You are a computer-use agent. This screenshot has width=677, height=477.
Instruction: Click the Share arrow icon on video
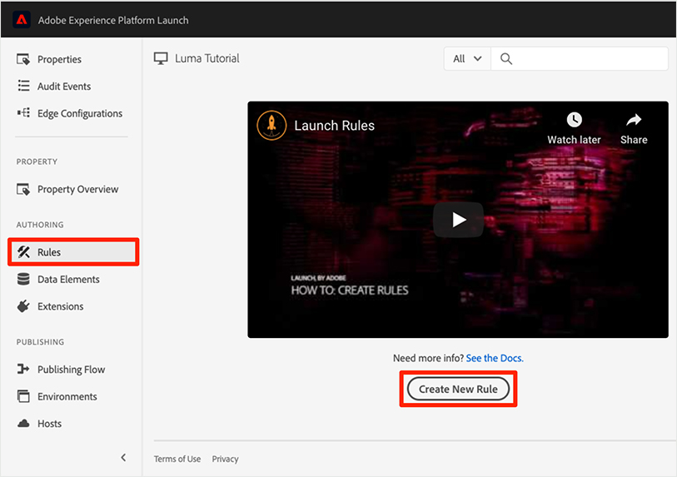click(x=634, y=120)
